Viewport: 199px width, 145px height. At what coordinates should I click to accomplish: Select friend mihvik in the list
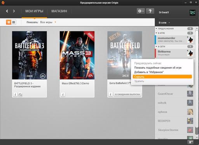[x=175, y=103]
